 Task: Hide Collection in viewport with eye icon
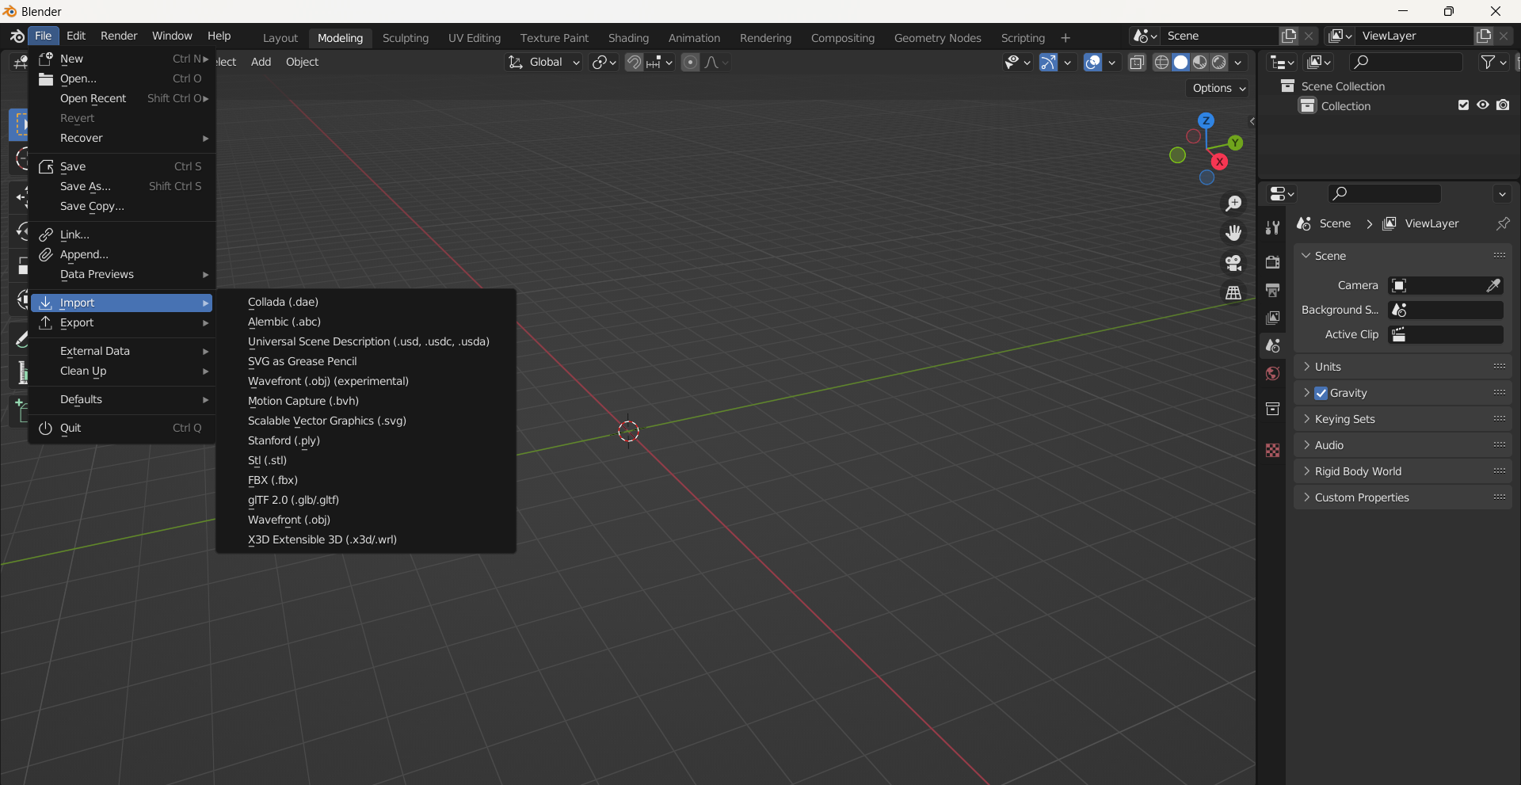[x=1483, y=105]
